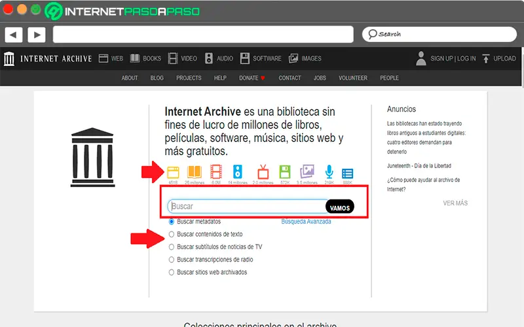
Task: Open the About menu item
Action: click(130, 78)
